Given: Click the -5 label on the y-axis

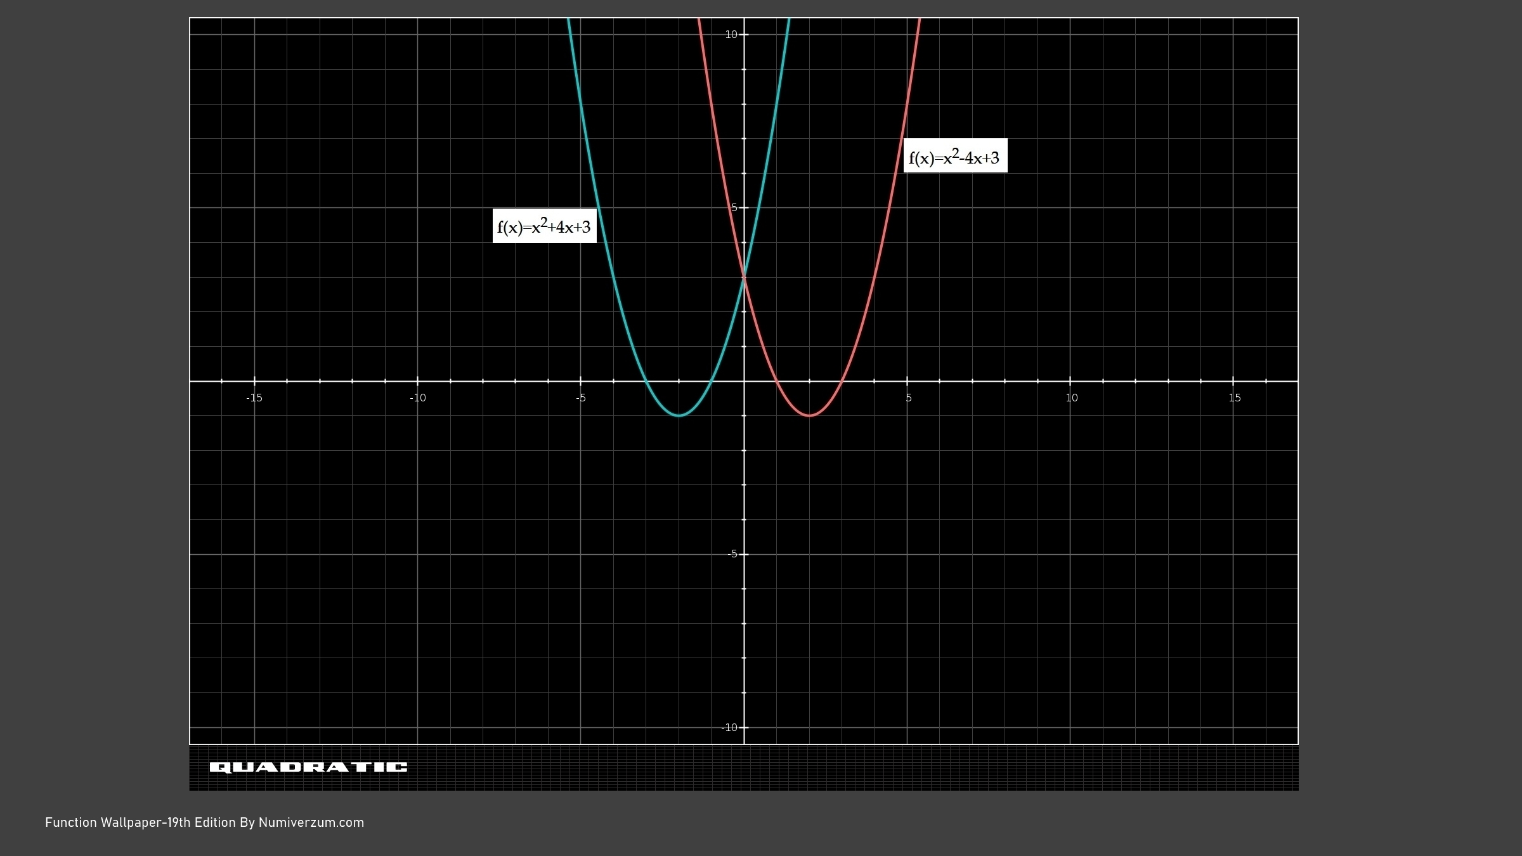Looking at the screenshot, I should click(732, 554).
